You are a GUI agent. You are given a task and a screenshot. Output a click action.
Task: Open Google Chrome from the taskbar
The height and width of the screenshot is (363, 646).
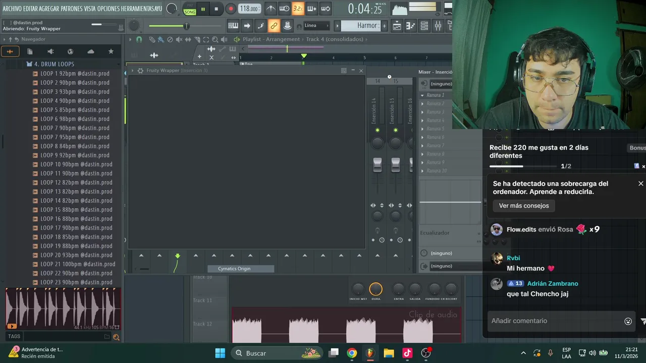[x=352, y=353]
